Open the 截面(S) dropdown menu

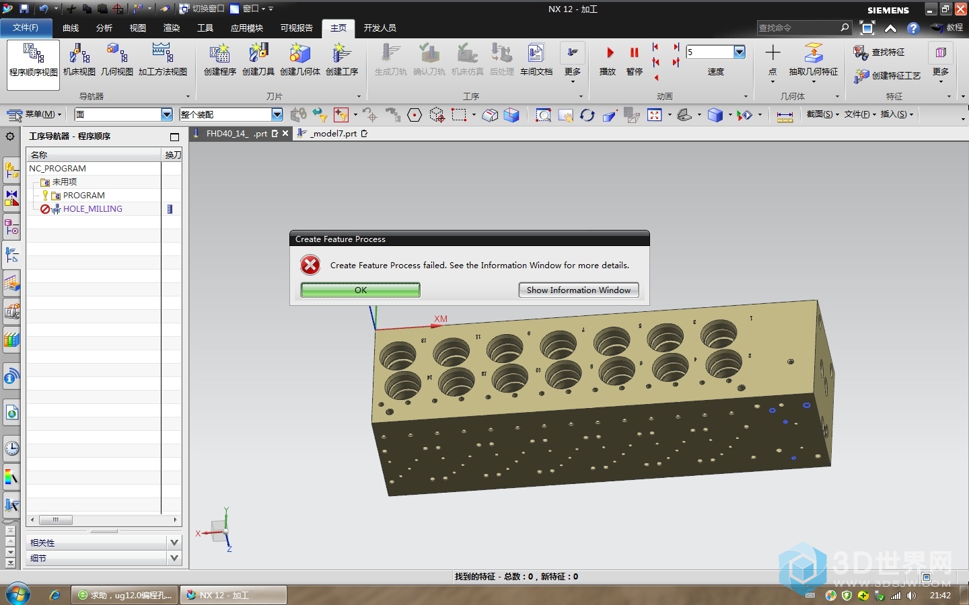pyautogui.click(x=823, y=114)
